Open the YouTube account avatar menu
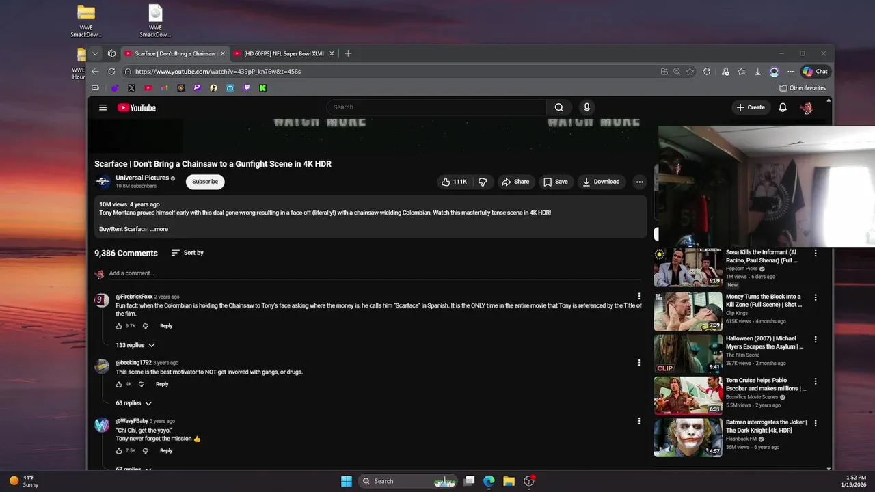 tap(807, 107)
